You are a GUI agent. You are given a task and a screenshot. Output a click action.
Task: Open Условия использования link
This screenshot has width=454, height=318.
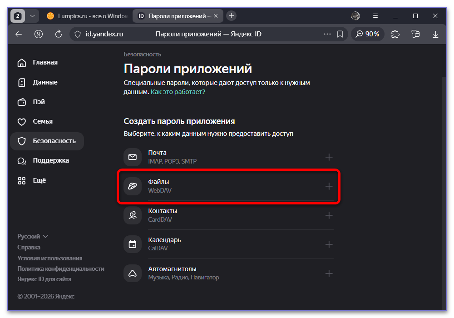50,258
